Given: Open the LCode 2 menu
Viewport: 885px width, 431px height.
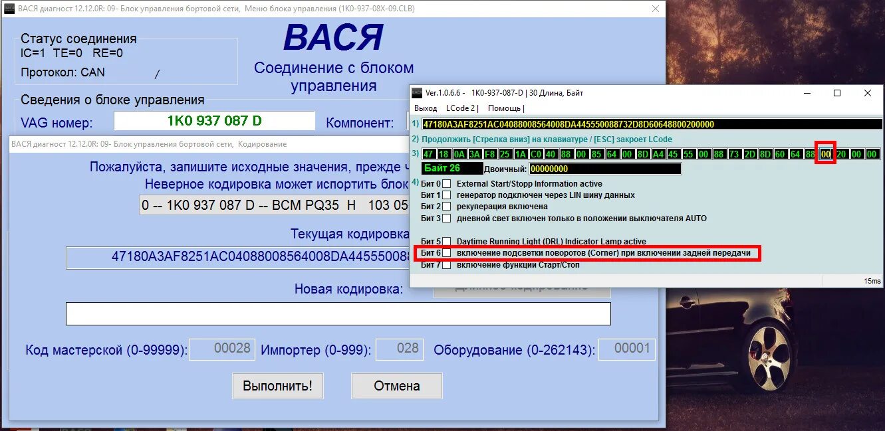Looking at the screenshot, I should click(x=461, y=108).
